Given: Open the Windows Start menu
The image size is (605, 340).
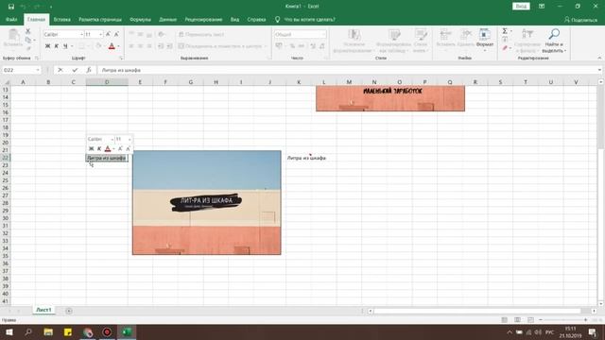Looking at the screenshot, I should (9, 331).
